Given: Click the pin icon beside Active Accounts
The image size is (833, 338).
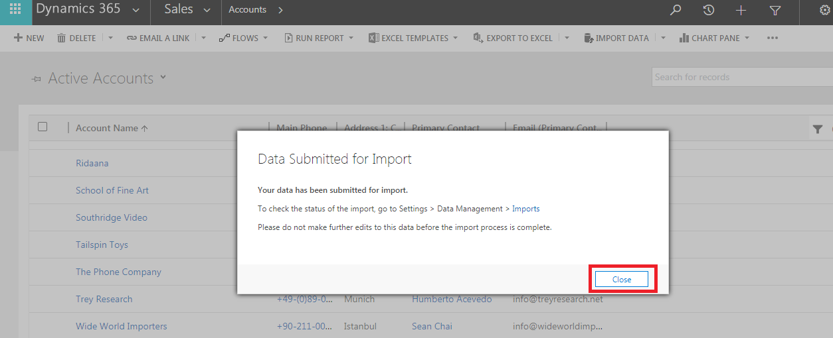Looking at the screenshot, I should [37, 79].
